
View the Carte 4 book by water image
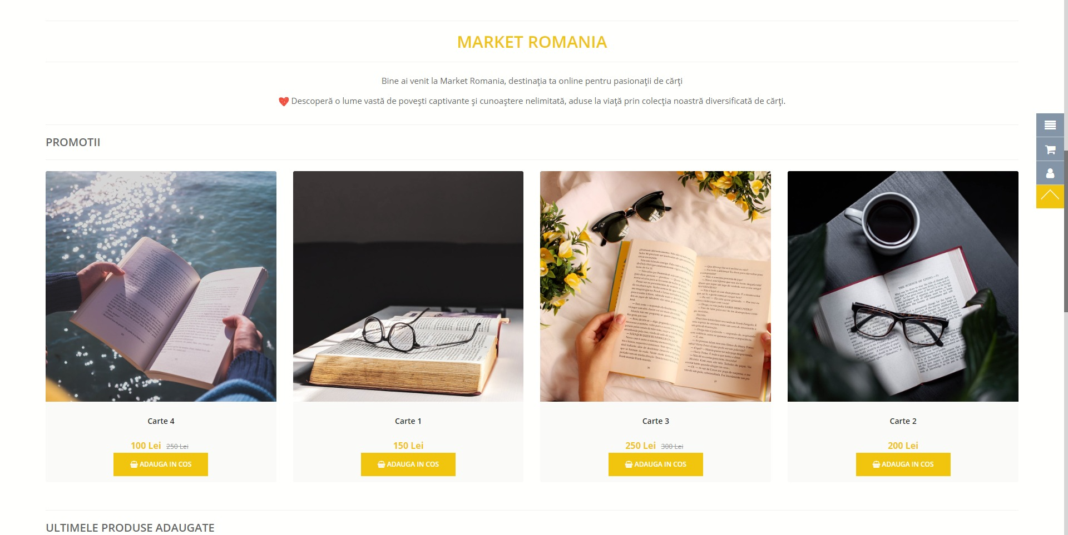(x=161, y=286)
